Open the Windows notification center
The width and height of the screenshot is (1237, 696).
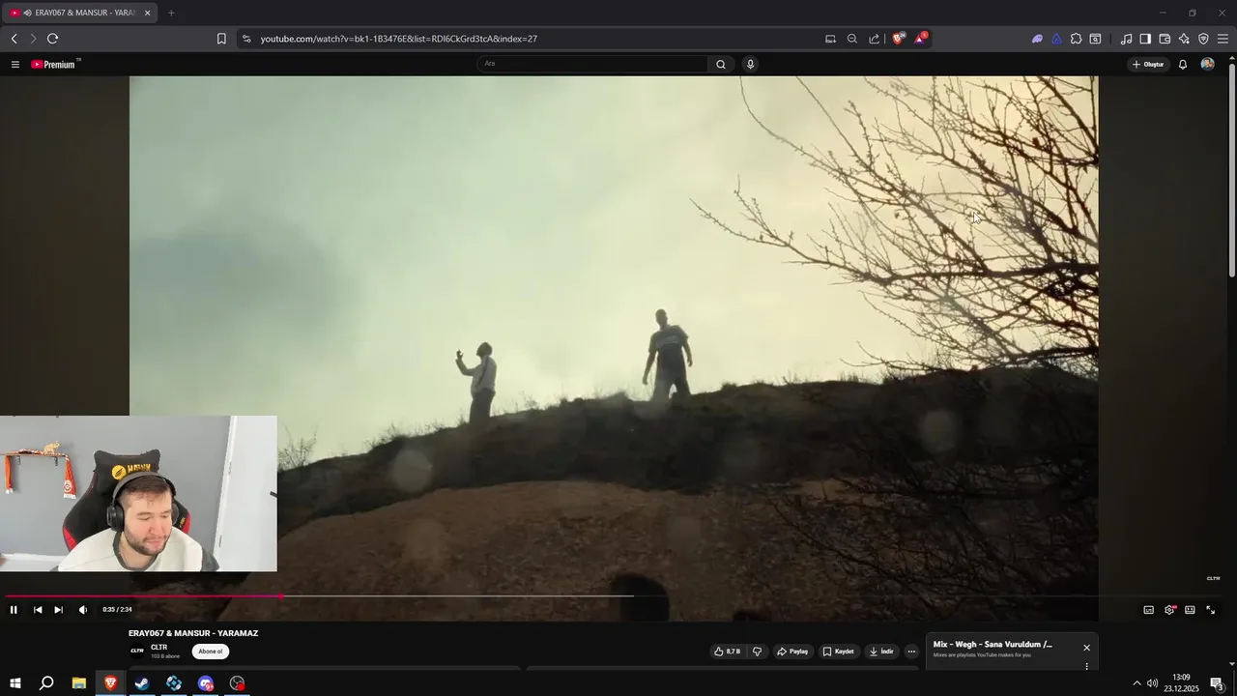[1218, 683]
